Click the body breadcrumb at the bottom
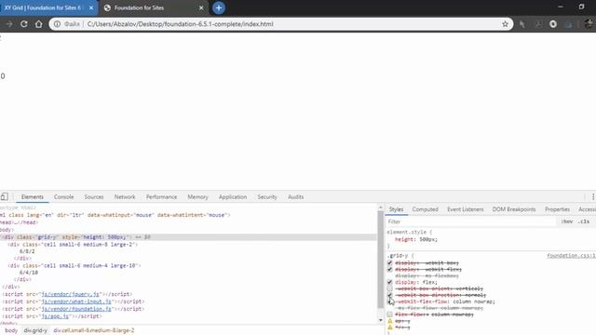 11,330
